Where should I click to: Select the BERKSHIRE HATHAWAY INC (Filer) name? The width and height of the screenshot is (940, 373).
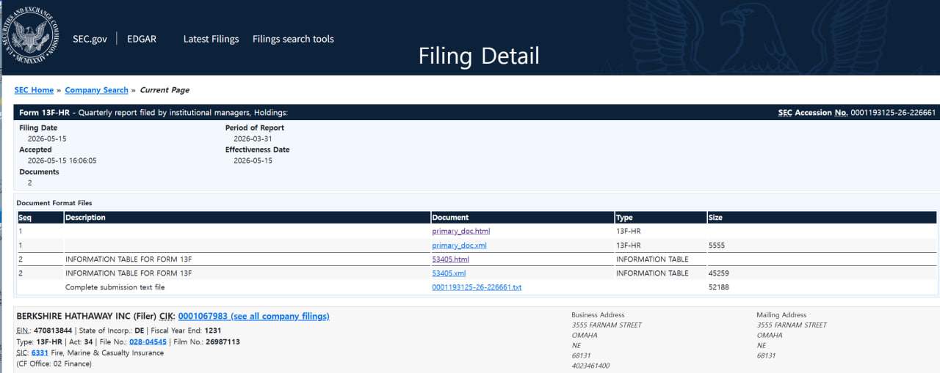click(86, 317)
